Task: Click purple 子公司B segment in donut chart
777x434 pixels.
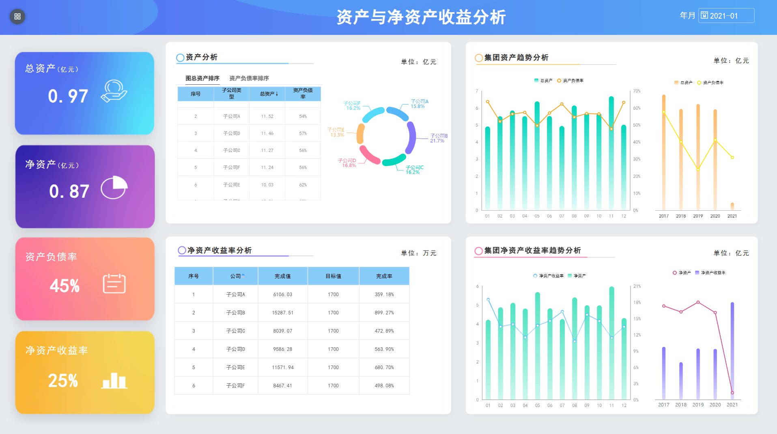Action: [x=411, y=138]
